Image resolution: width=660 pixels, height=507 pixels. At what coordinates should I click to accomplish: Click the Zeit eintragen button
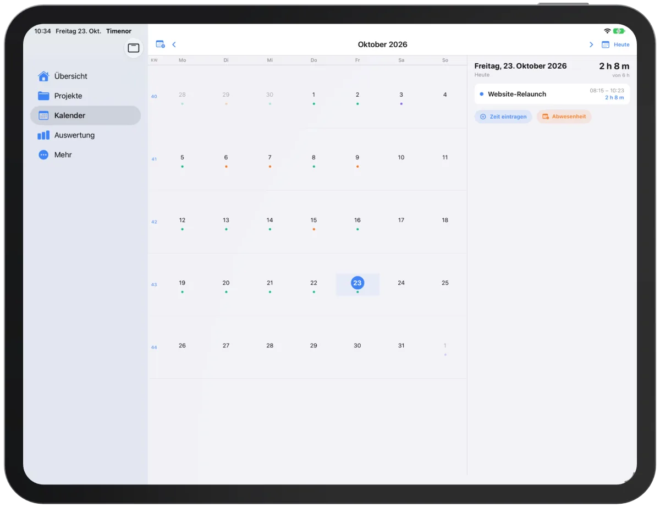tap(503, 117)
